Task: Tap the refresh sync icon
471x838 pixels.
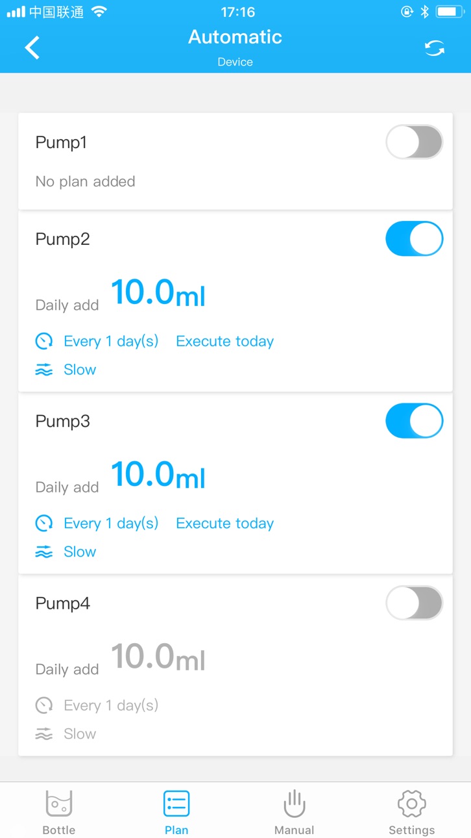Action: (x=435, y=48)
